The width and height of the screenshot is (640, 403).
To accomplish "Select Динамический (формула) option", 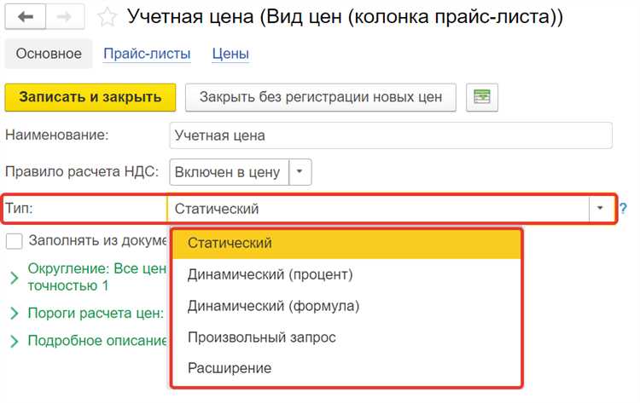I will tap(347, 306).
